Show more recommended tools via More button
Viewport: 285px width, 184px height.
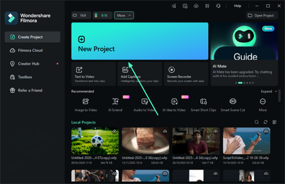point(263,105)
